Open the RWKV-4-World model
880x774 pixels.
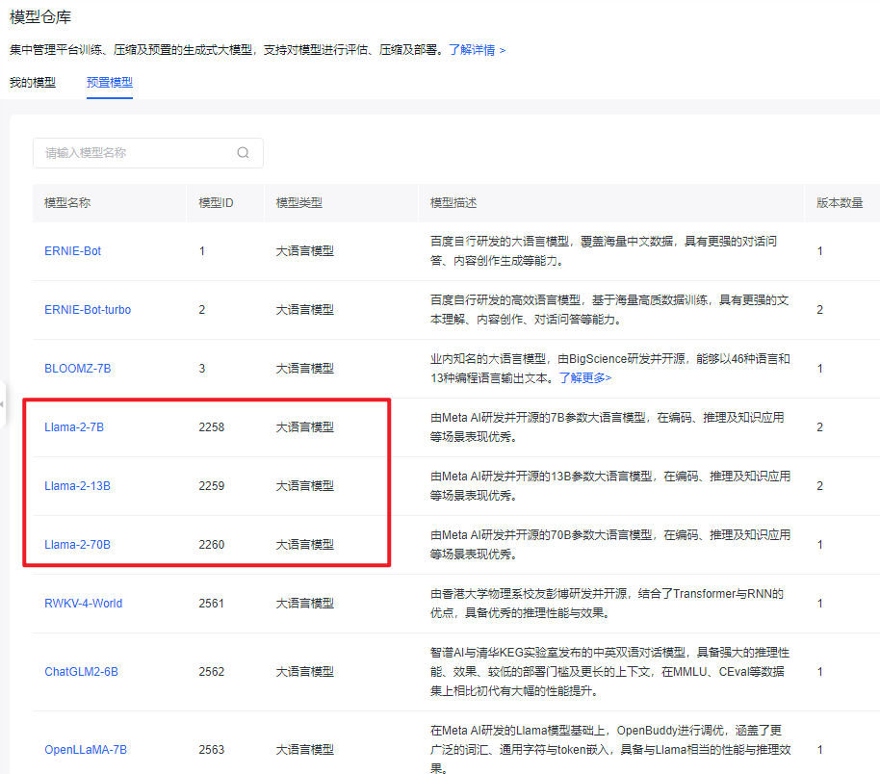(x=83, y=604)
